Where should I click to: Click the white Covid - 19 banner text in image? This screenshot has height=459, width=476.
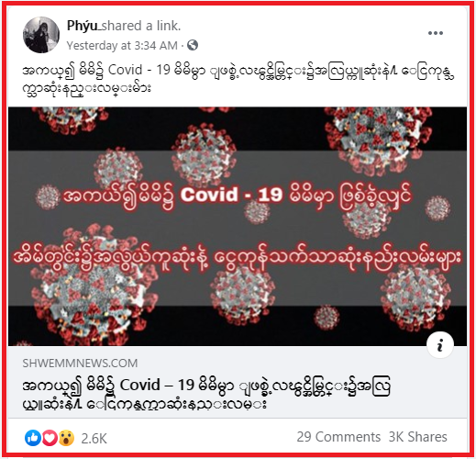click(x=231, y=194)
